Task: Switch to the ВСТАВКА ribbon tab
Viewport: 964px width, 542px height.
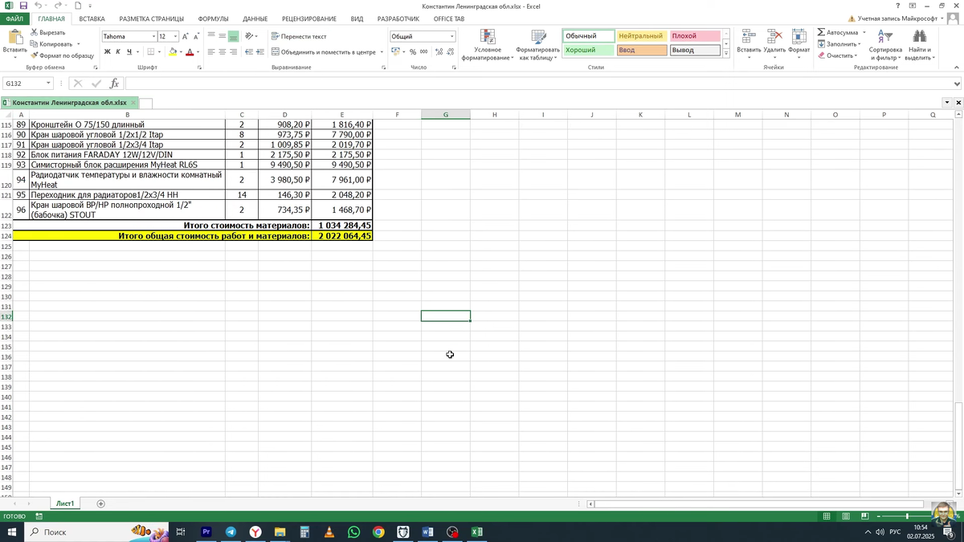Action: click(92, 18)
